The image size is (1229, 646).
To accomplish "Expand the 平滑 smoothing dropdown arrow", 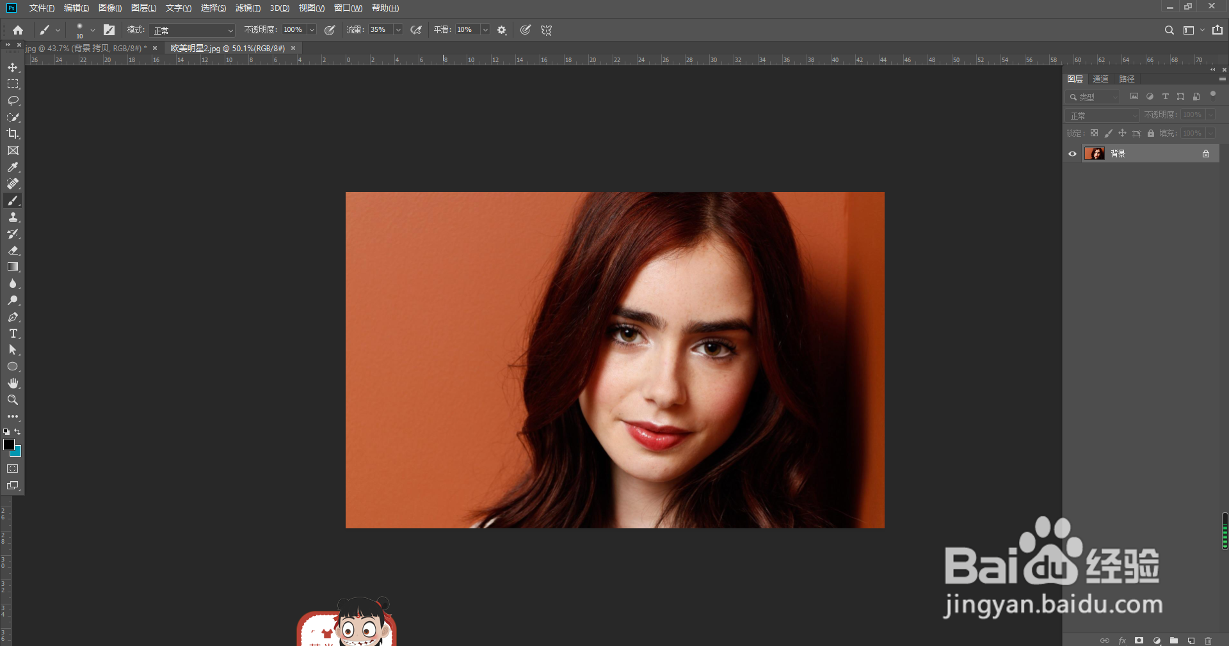I will point(485,30).
